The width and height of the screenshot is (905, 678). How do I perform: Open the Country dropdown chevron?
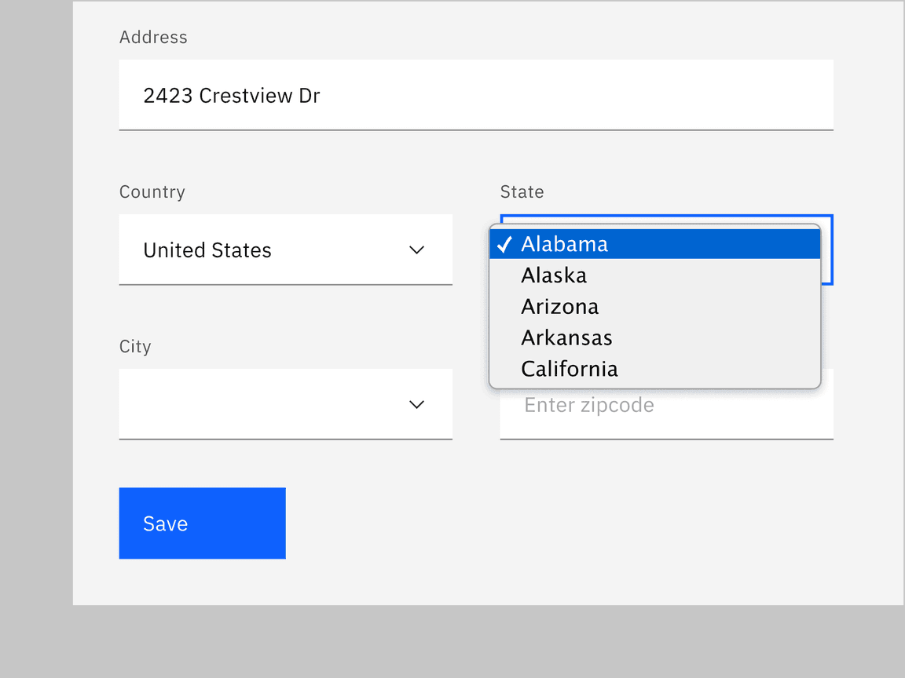pos(416,250)
